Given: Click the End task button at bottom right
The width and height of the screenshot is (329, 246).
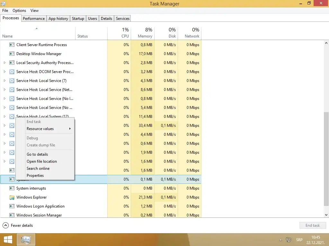Looking at the screenshot, I should coord(312,225).
